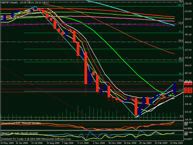
Task: Click the 170.90 price axis label
Action: coord(188,58)
